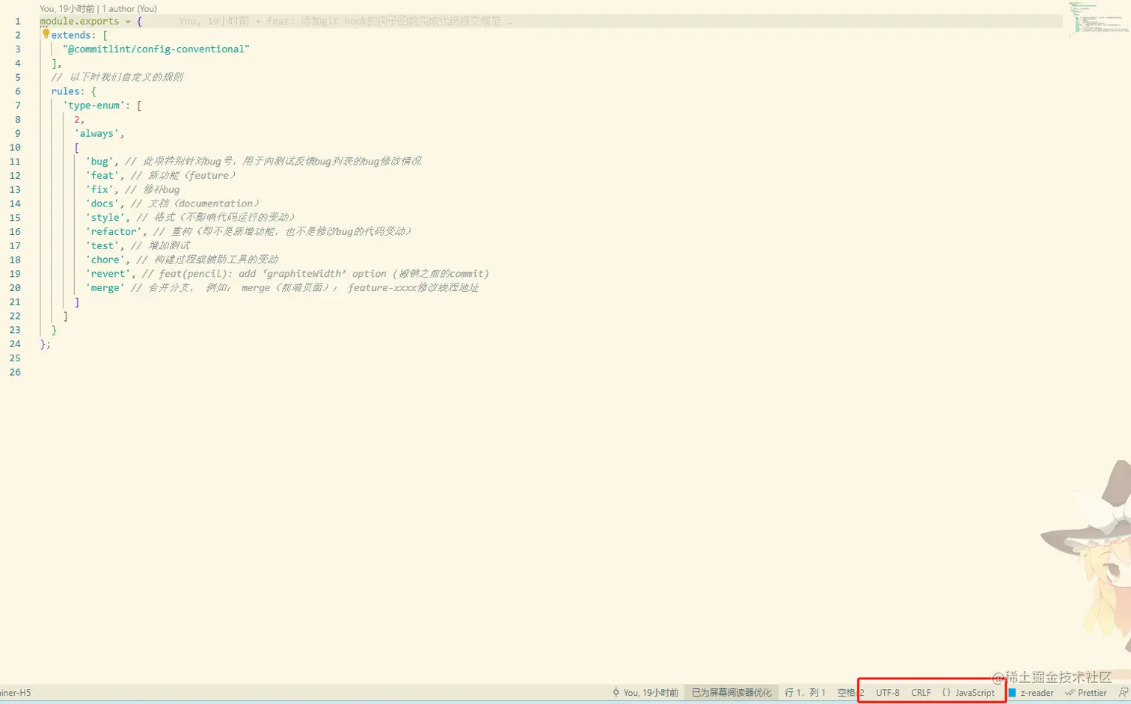Click the minimap code overview
The height and width of the screenshot is (704, 1131).
[x=1098, y=19]
